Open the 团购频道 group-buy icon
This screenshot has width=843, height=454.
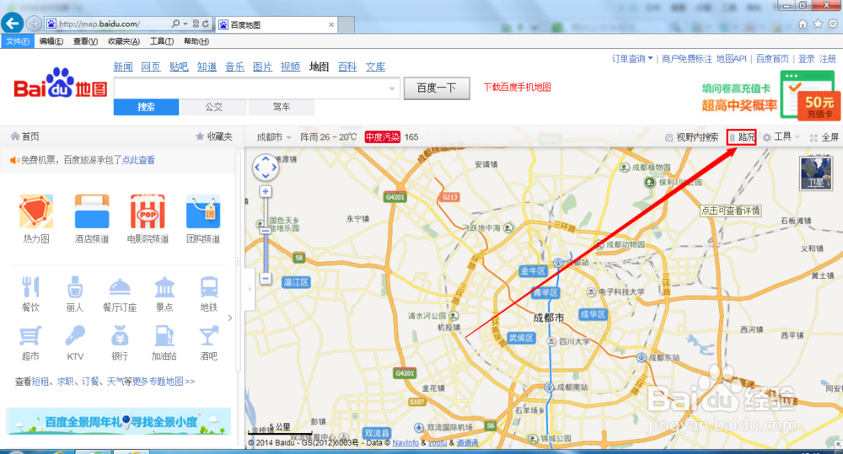203,211
